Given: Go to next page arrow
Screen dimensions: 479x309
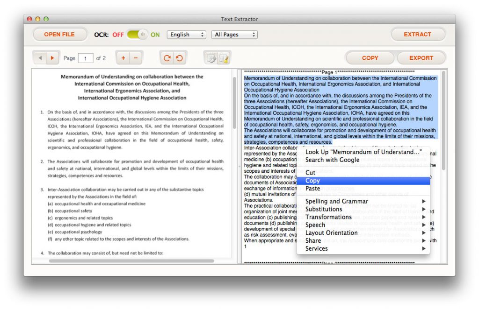Looking at the screenshot, I should click(52, 58).
